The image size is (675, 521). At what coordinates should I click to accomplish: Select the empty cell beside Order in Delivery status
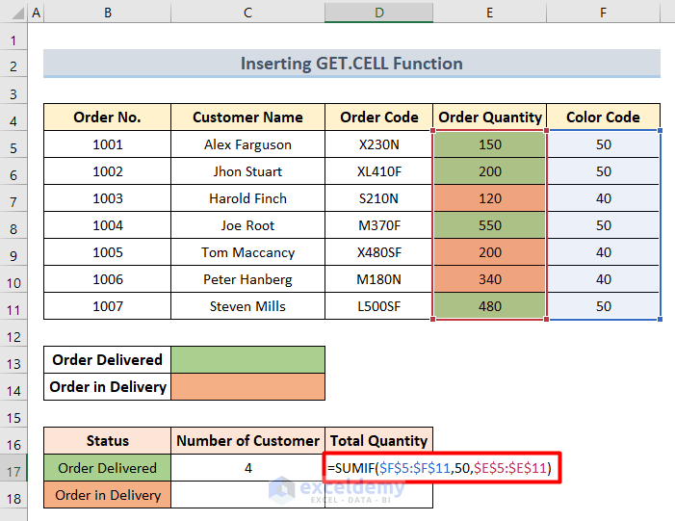click(247, 495)
